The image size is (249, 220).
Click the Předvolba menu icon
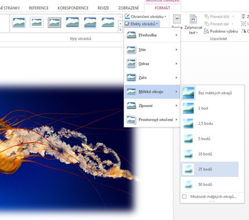tap(131, 35)
